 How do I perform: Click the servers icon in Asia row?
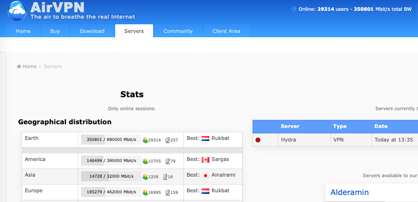click(165, 177)
